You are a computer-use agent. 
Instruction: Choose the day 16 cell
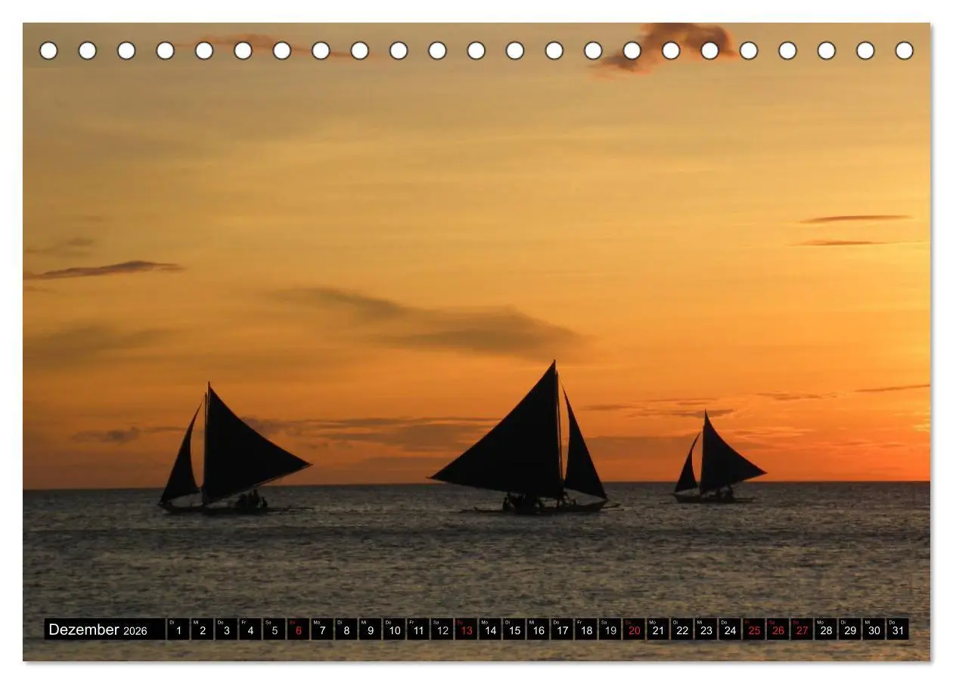click(538, 629)
